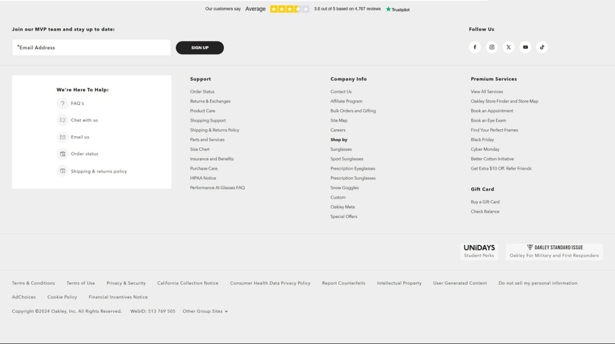Viewport: 615px width, 344px height.
Task: Open Oakley Standard Issue military link
Action: 554,251
